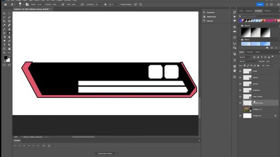Viewport: 280px width, 157px height.
Task: Hide the Outer Overlay layer
Action: tap(240, 97)
